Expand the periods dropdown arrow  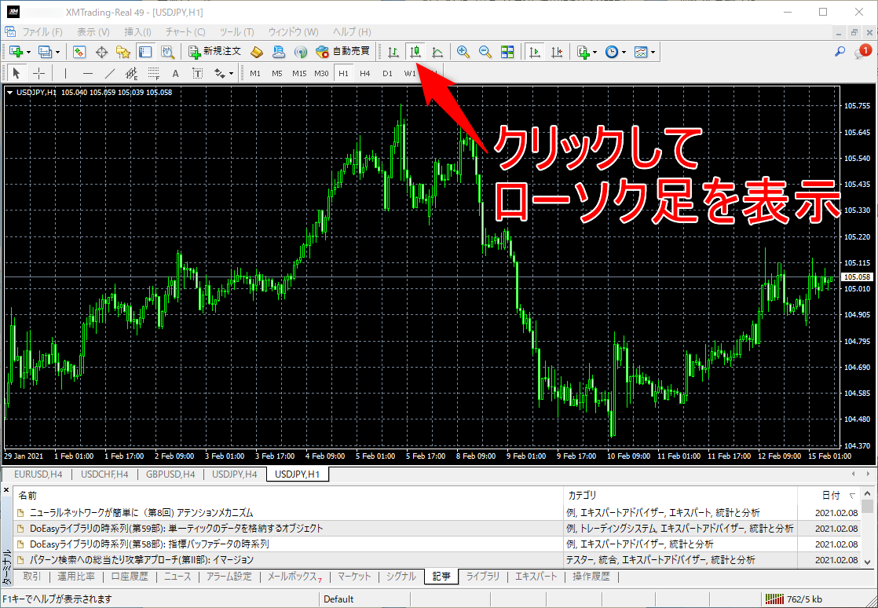tap(624, 53)
